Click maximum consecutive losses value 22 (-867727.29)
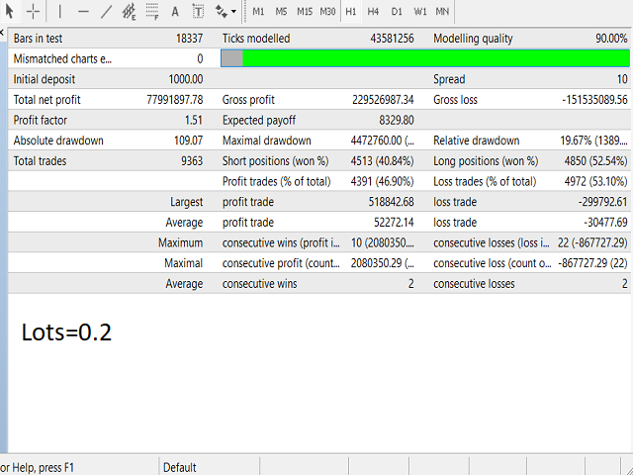This screenshot has height=475, width=633. pyautogui.click(x=592, y=242)
